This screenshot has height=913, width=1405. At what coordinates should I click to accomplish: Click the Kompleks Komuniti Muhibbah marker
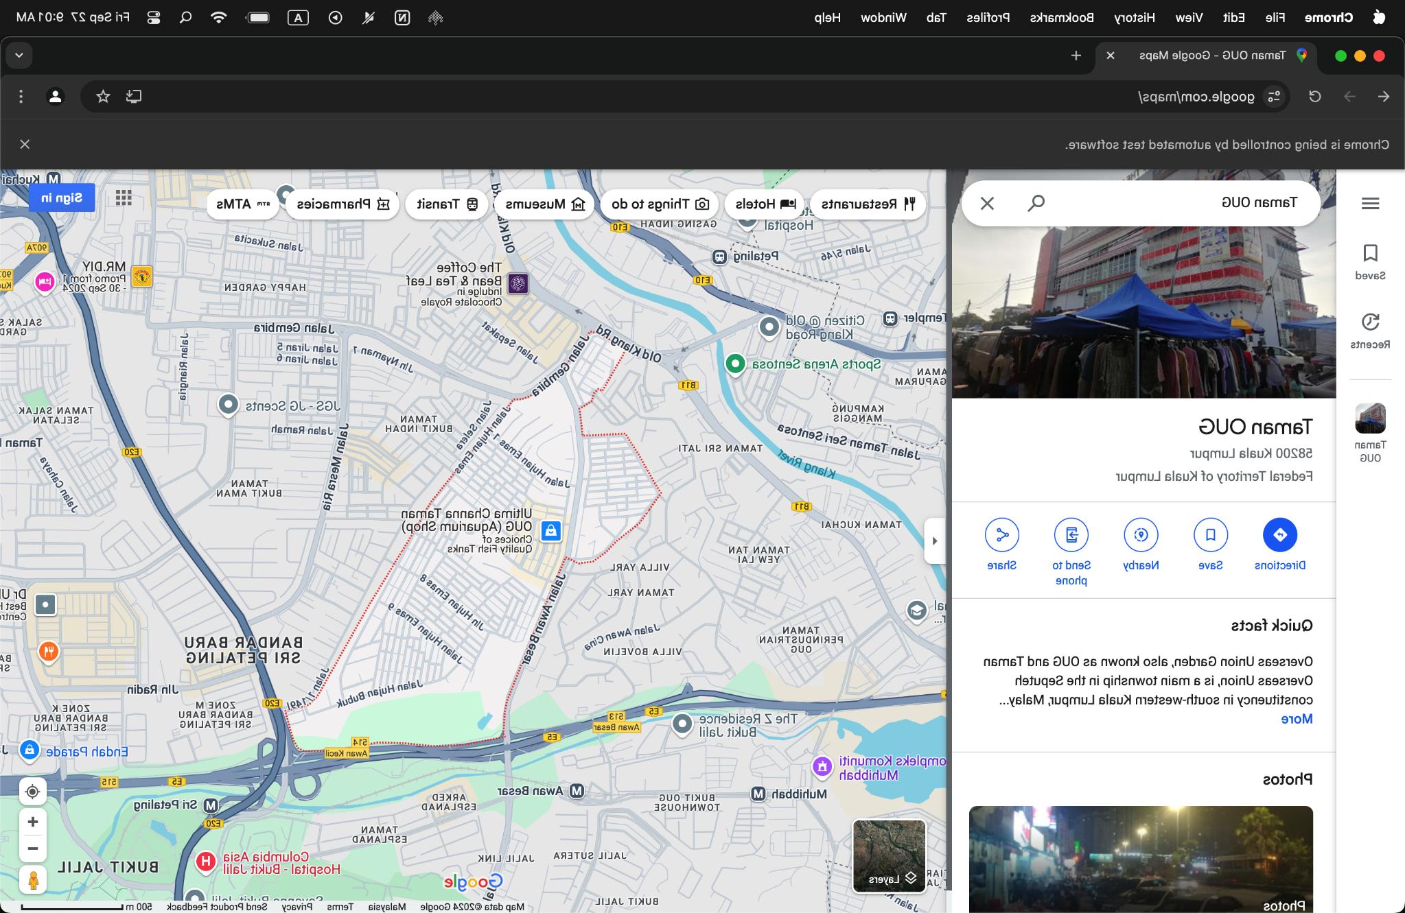click(822, 767)
